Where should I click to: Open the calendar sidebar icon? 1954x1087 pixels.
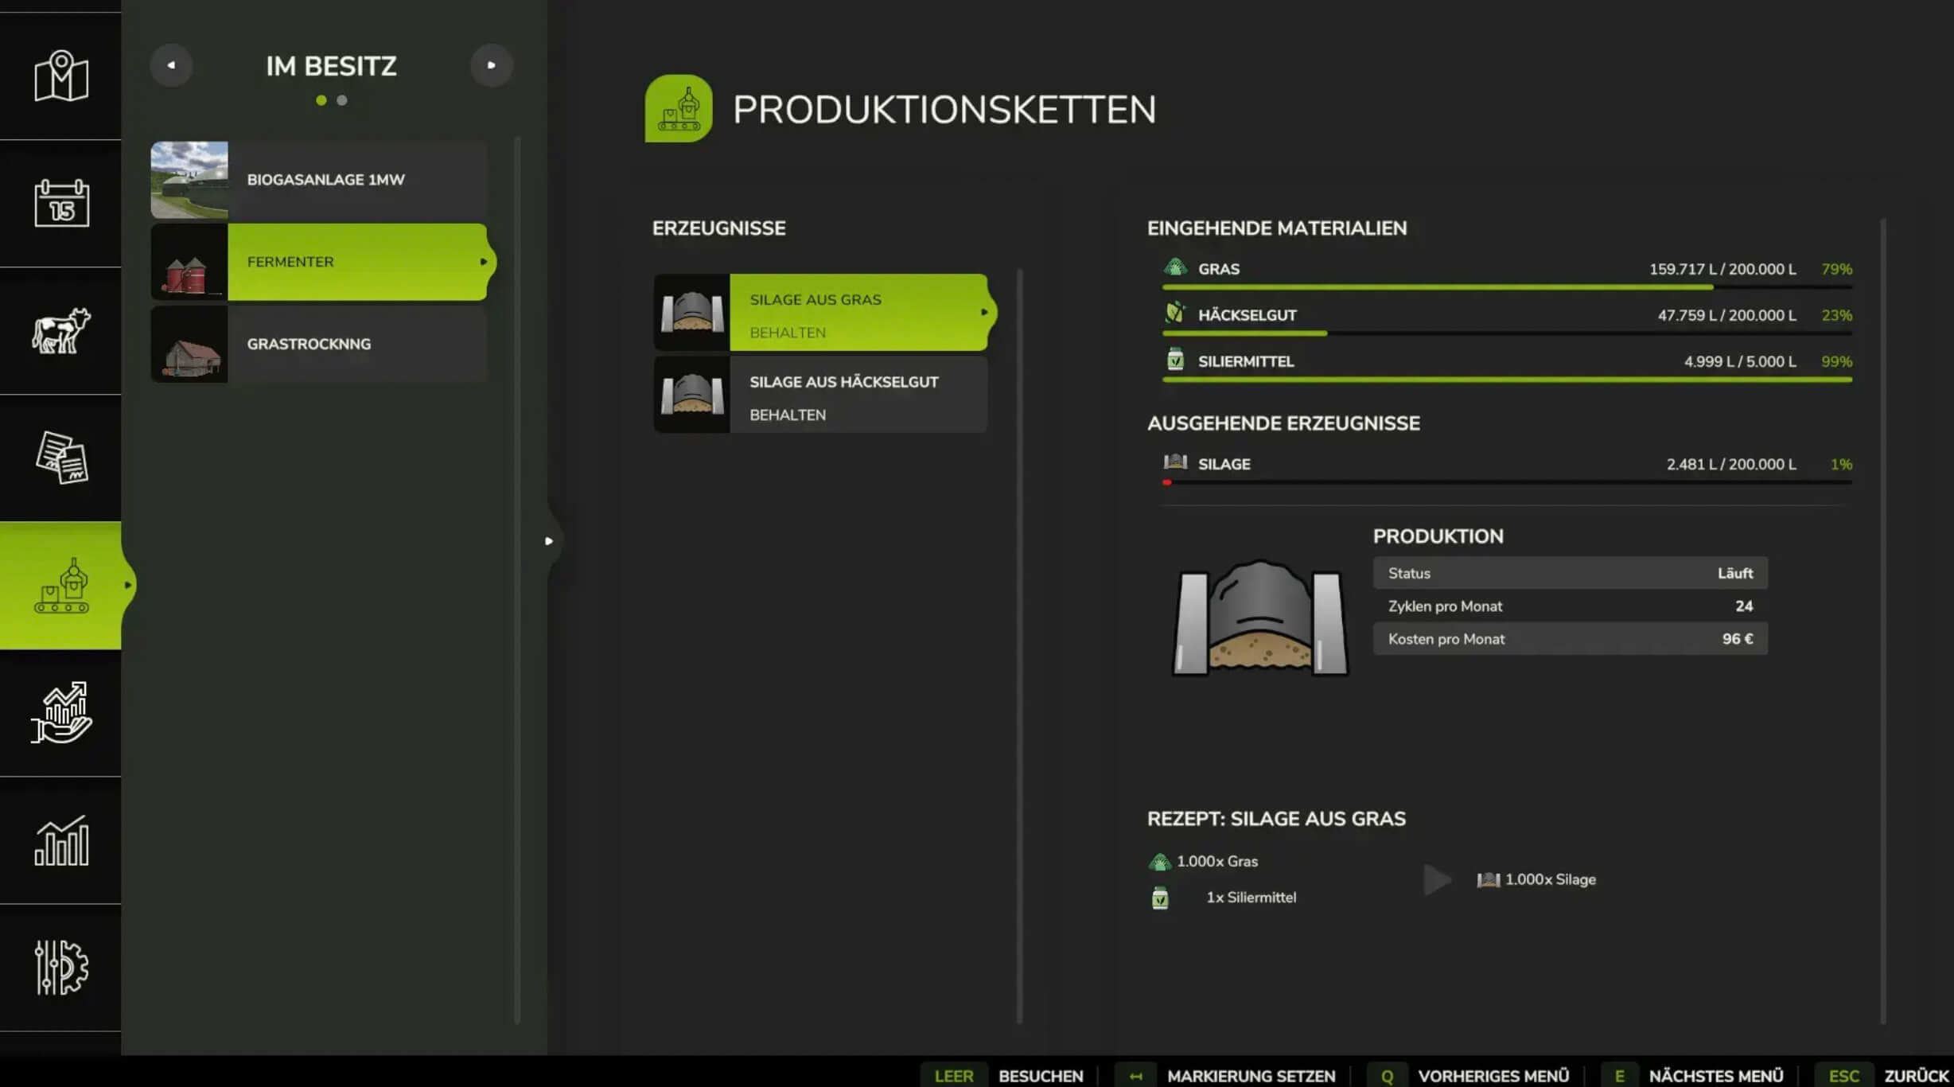point(60,203)
